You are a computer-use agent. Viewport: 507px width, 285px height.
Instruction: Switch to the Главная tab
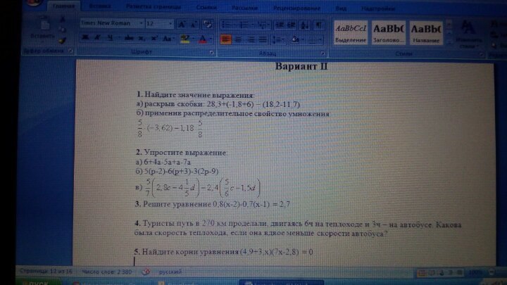coord(63,6)
